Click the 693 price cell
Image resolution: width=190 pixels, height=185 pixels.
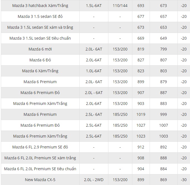(141, 6)
